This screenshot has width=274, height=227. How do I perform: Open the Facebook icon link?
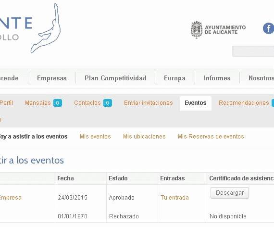tap(269, 28)
